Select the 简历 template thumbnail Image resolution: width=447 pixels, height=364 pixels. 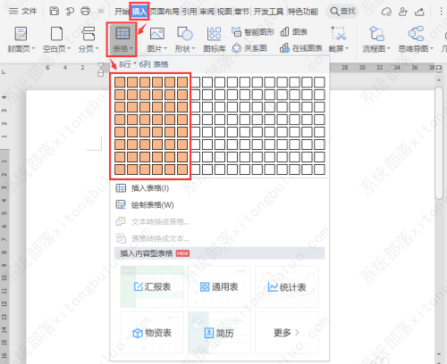click(219, 333)
